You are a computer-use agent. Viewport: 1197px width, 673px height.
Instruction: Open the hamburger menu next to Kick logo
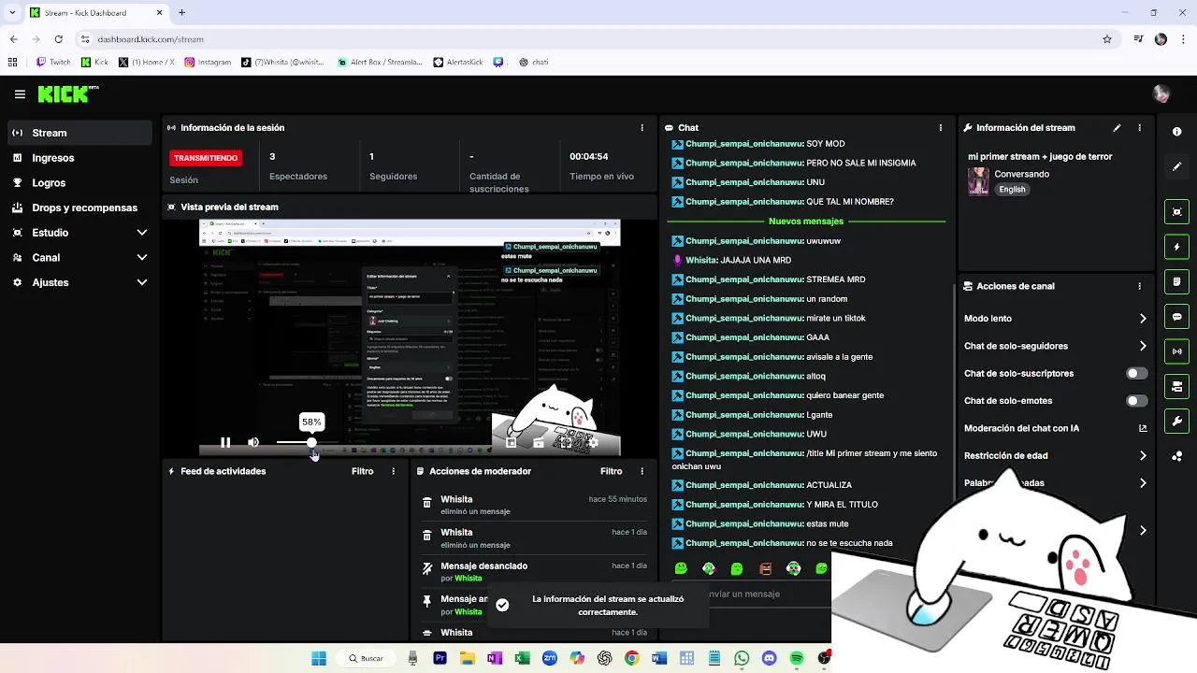[x=20, y=94]
